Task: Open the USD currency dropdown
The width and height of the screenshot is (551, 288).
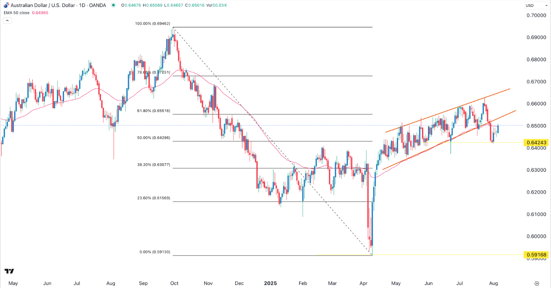Action: pos(536,6)
